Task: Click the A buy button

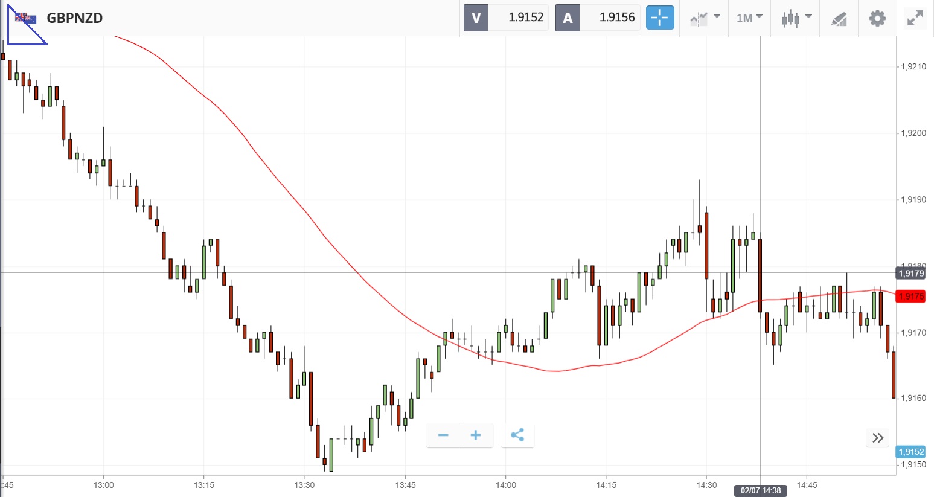Action: 568,18
